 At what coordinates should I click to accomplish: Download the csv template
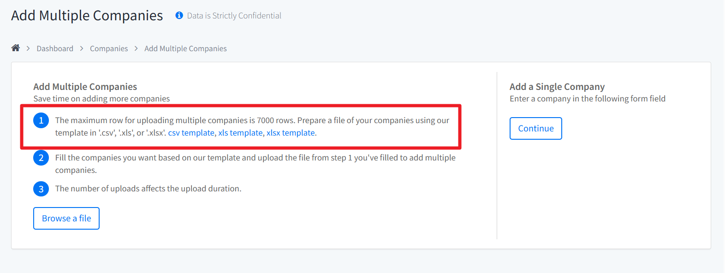(x=191, y=133)
